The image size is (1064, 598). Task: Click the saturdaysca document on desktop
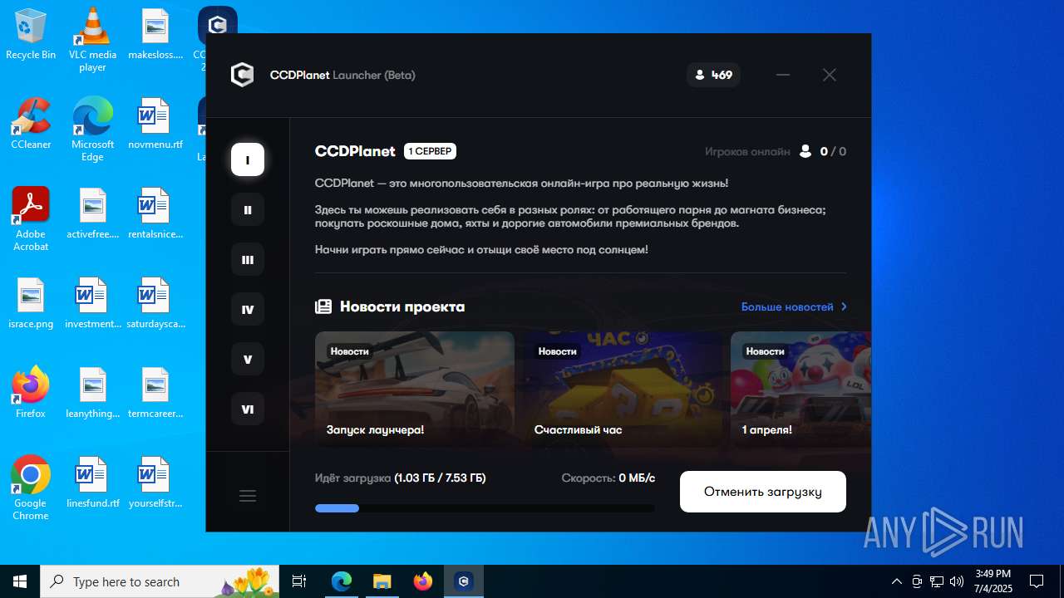pos(155,304)
